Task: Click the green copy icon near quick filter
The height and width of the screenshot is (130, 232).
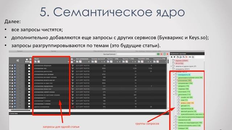Action: (164, 54)
